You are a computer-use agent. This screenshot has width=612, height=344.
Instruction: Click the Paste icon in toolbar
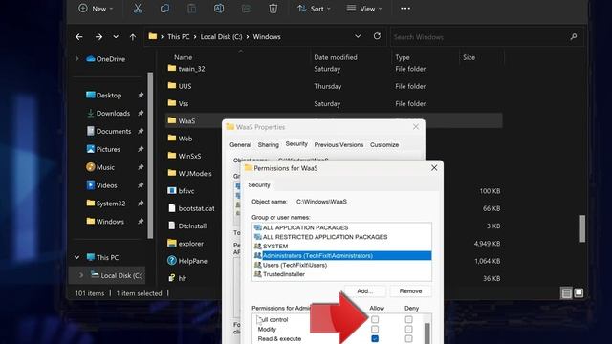coord(191,9)
